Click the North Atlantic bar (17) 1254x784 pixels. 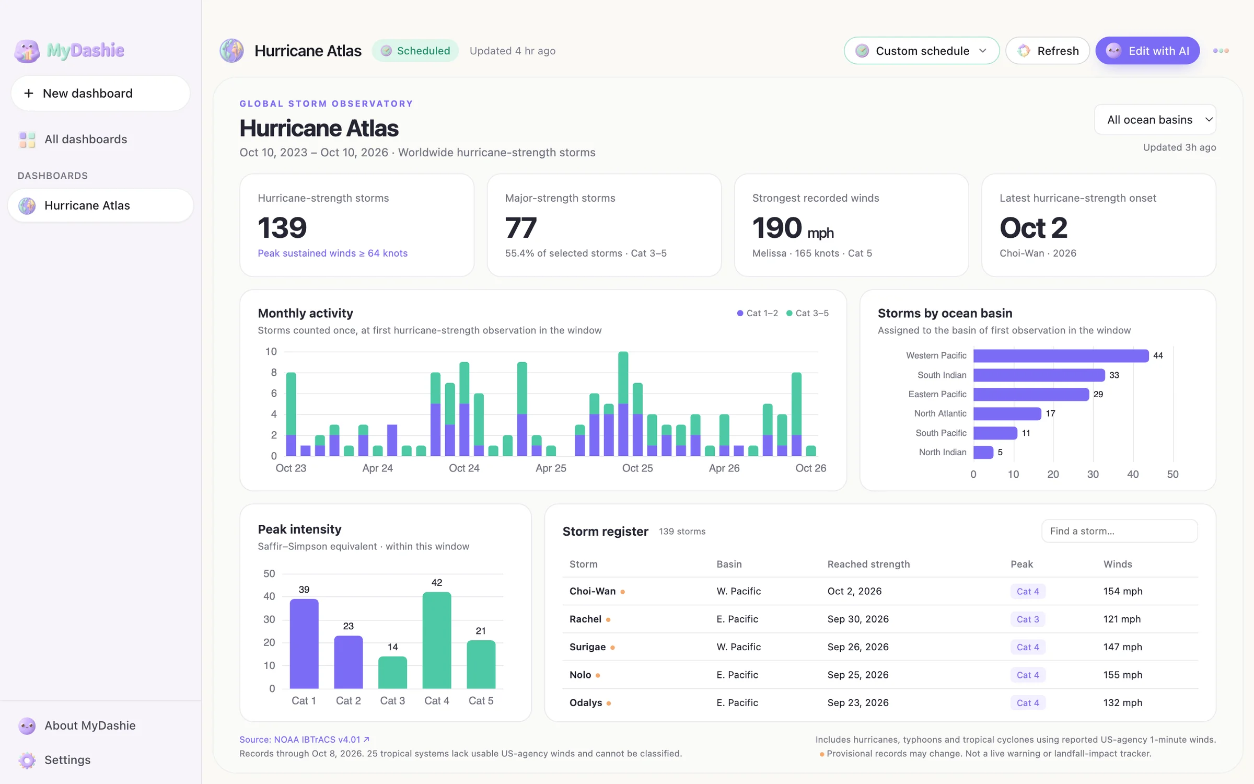point(1007,413)
